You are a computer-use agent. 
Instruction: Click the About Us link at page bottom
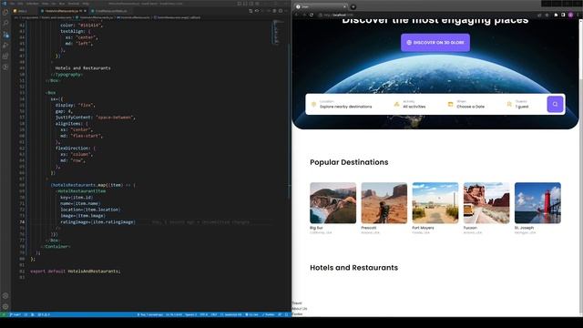pos(300,309)
